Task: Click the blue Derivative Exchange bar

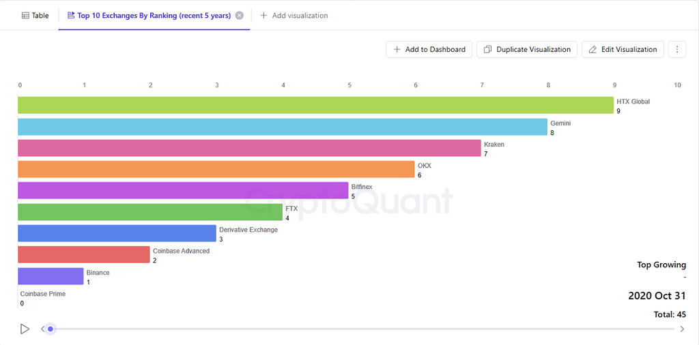Action: click(x=117, y=233)
